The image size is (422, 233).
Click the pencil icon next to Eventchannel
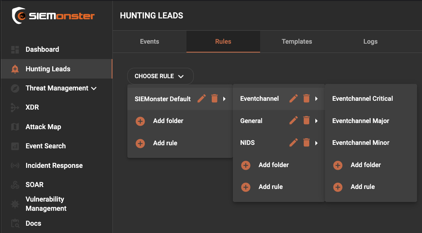[293, 99]
